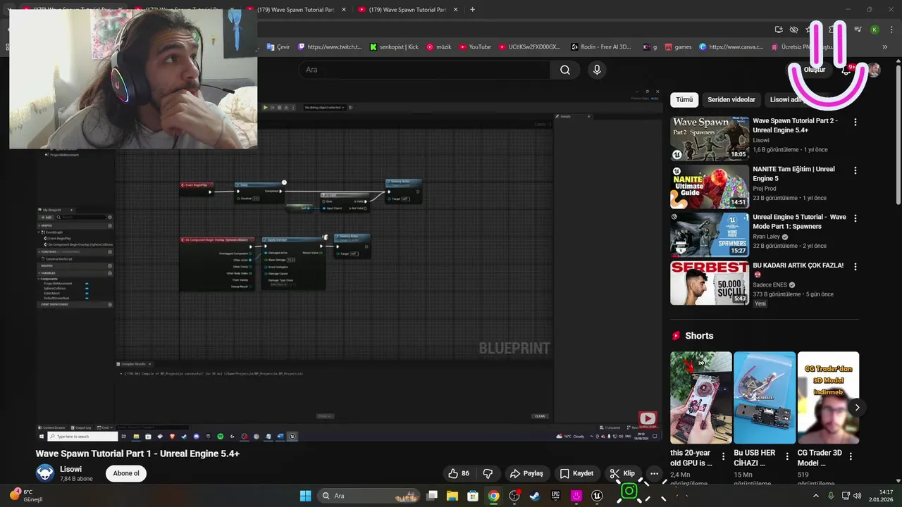Screen dimensions: 902x507
Task: Open twitch.tv bookmark
Action: (330, 46)
